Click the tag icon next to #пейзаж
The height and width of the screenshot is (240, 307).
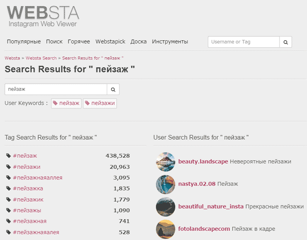click(x=9, y=156)
